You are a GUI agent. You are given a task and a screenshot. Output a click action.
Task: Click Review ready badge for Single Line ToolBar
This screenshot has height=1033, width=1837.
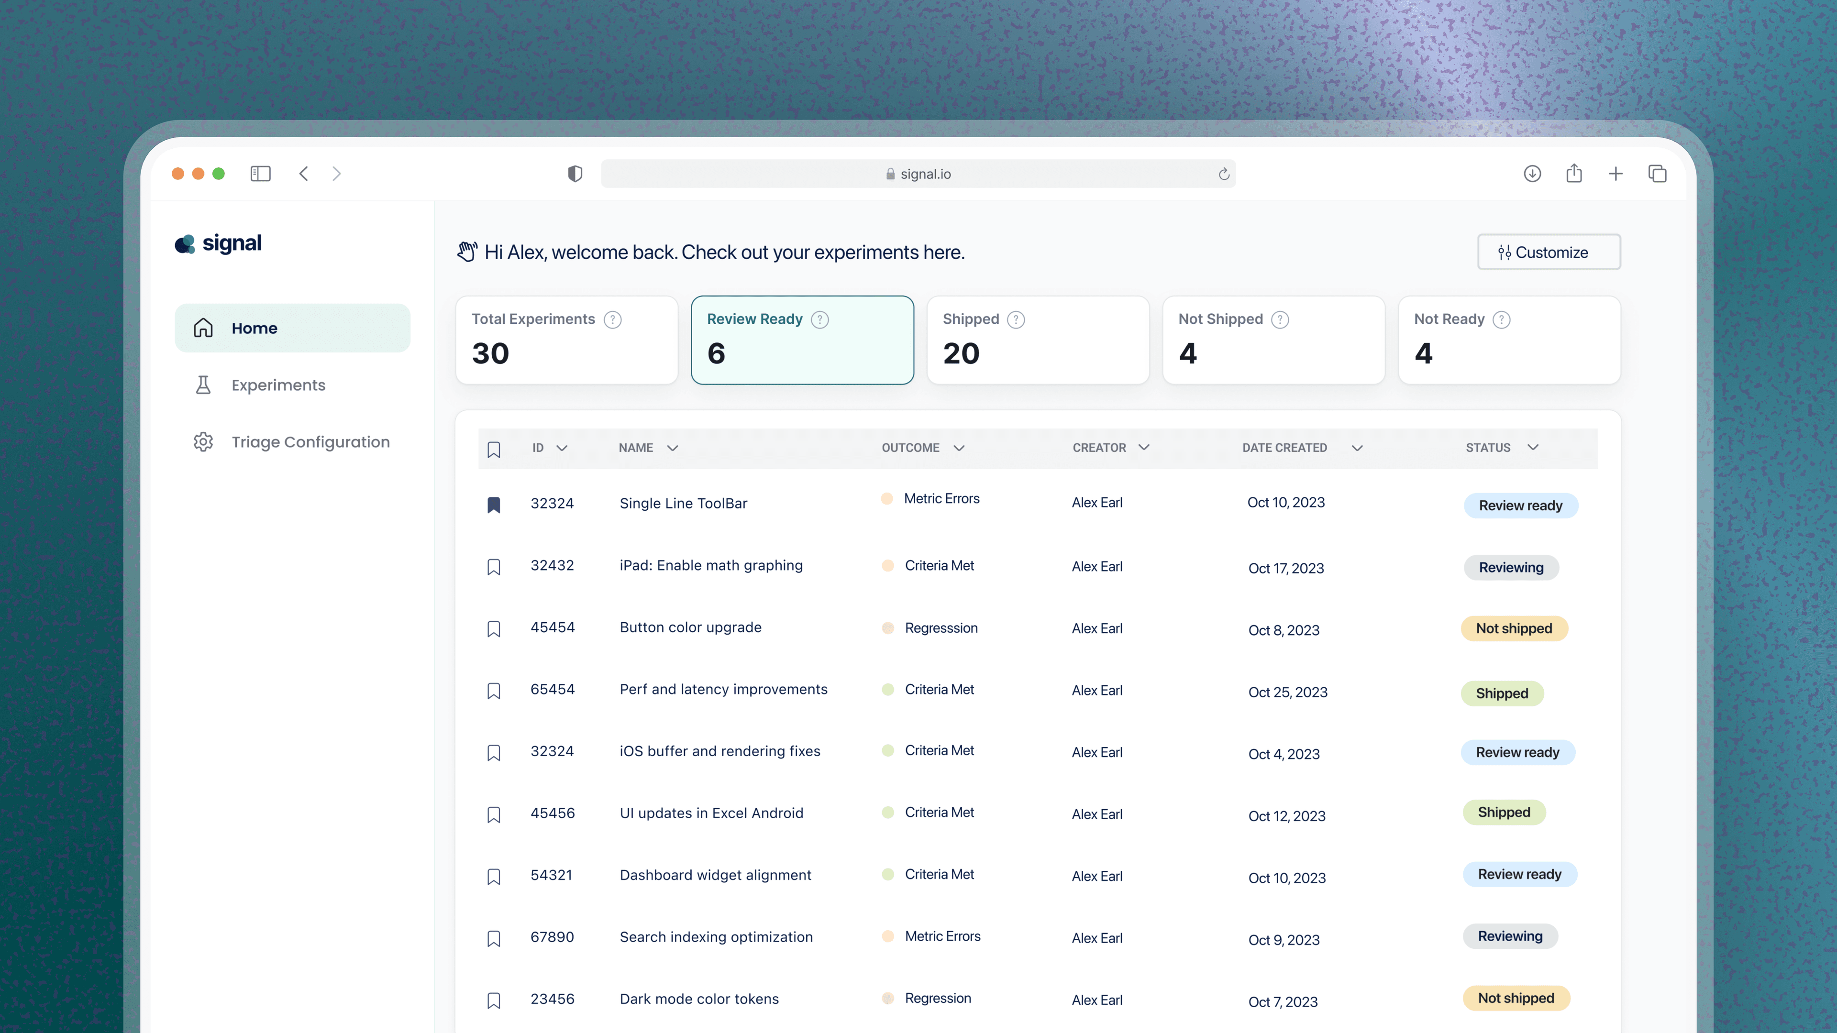coord(1520,506)
